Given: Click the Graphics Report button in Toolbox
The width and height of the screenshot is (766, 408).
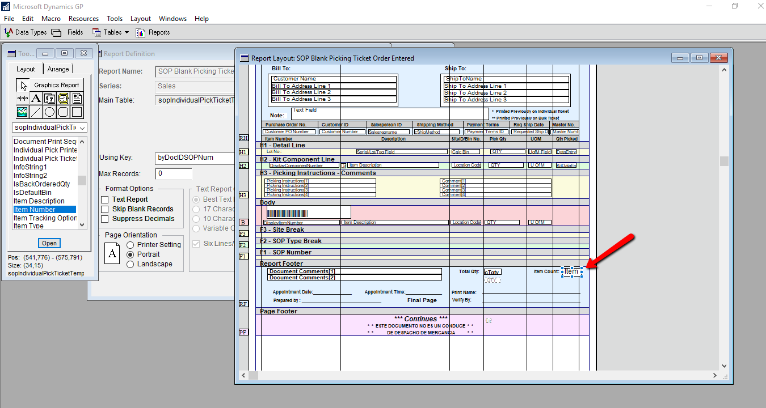Looking at the screenshot, I should (x=57, y=85).
